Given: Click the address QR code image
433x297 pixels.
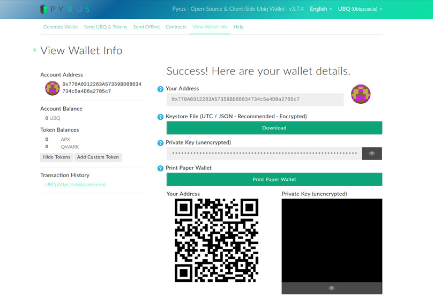Looking at the screenshot, I should coord(216,240).
